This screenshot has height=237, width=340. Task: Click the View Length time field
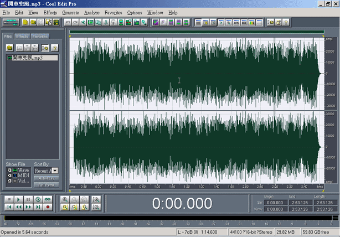(326, 209)
